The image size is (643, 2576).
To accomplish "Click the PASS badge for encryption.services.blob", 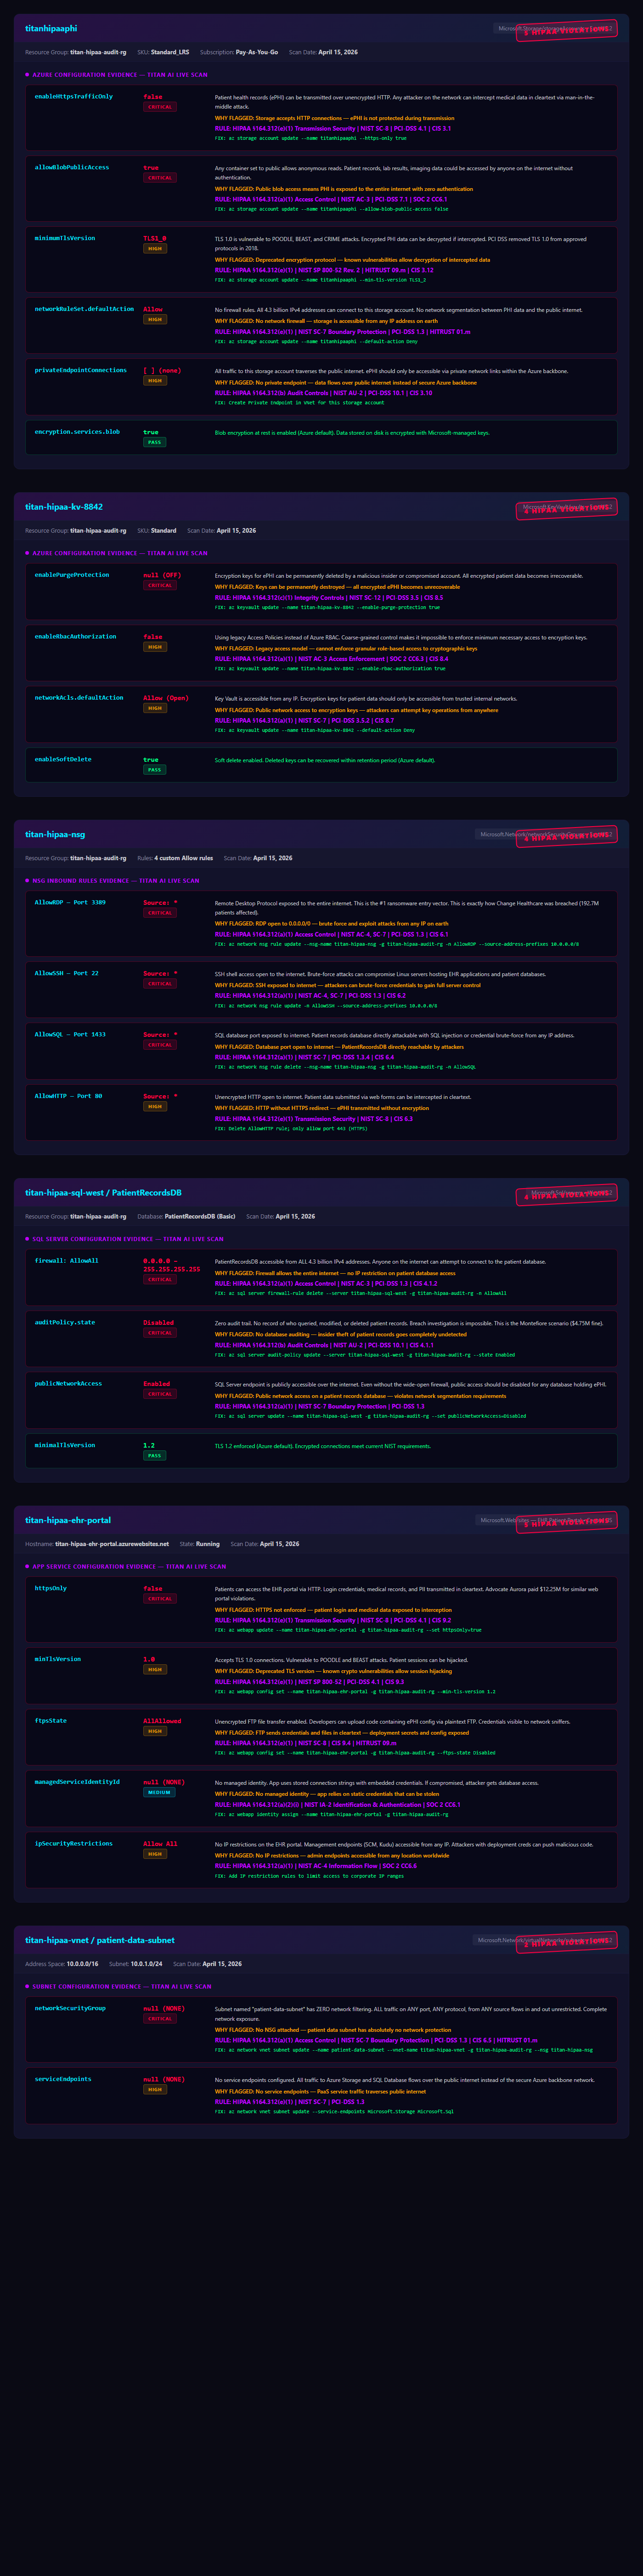I will tap(154, 442).
